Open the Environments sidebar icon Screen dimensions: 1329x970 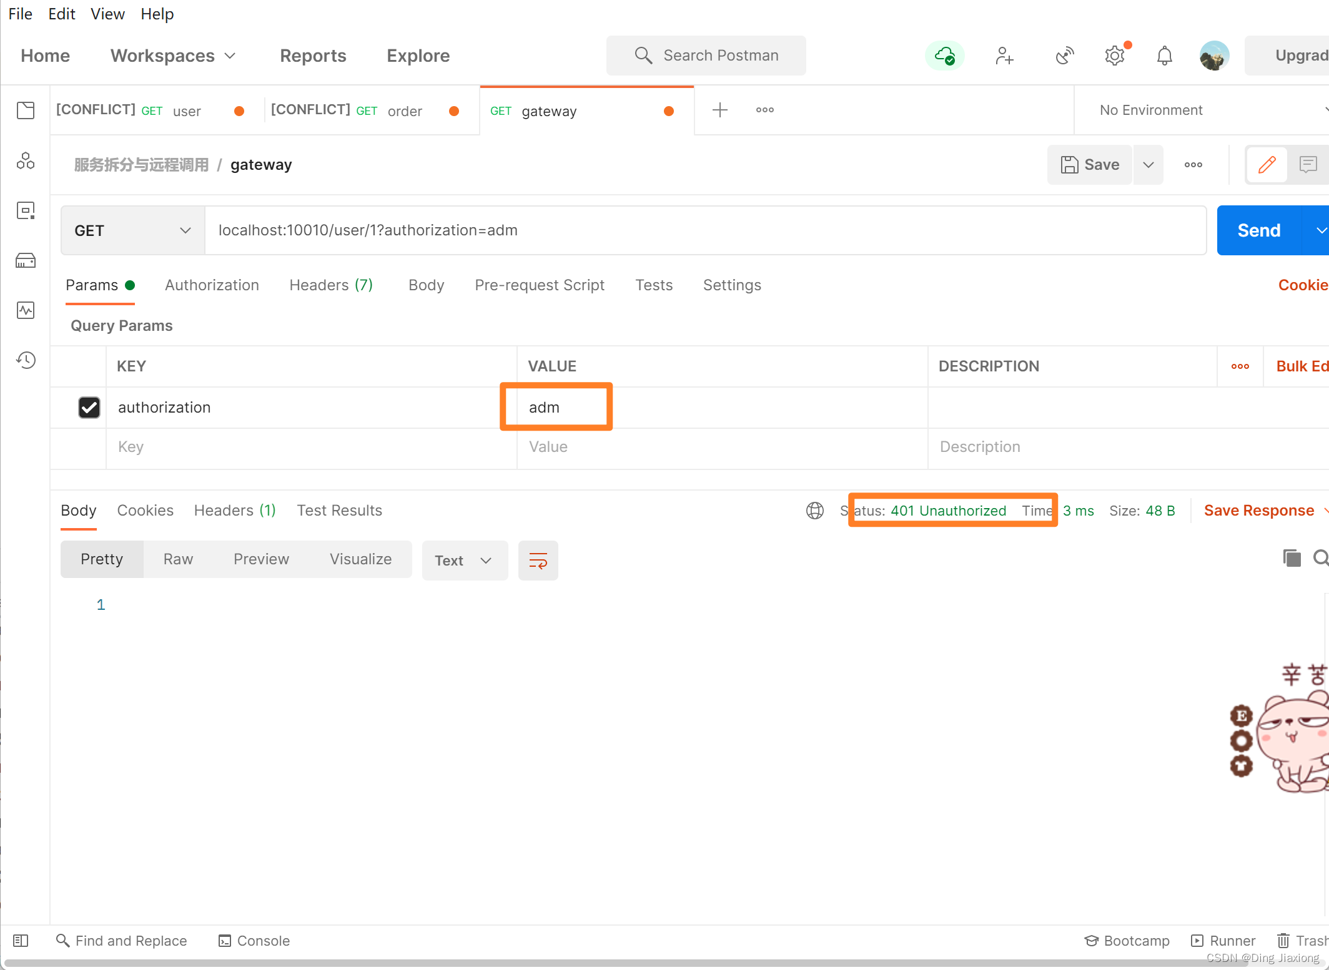point(26,210)
